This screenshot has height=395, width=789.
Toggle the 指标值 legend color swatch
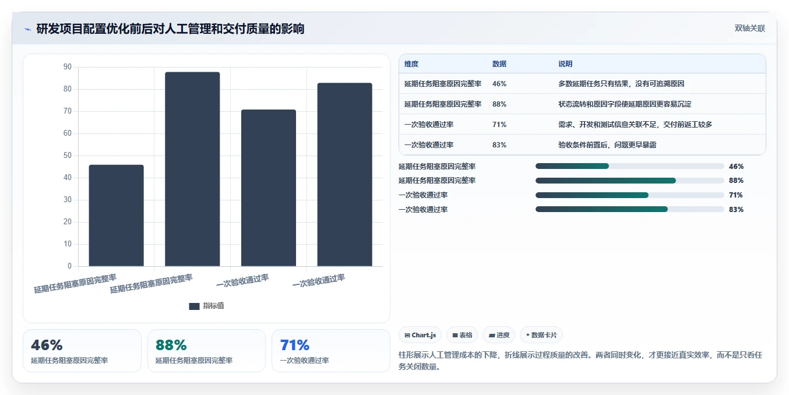point(194,306)
